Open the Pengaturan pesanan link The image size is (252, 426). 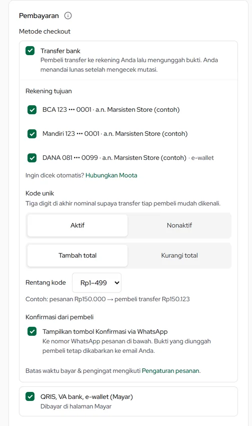pyautogui.click(x=170, y=371)
